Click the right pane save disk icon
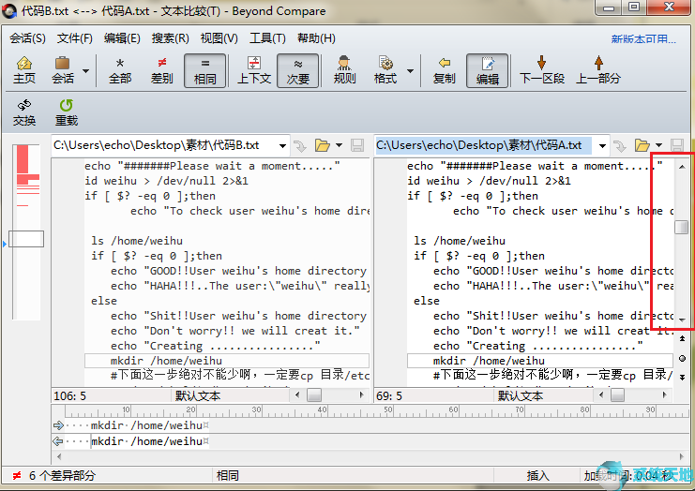The width and height of the screenshot is (695, 491). [x=677, y=145]
